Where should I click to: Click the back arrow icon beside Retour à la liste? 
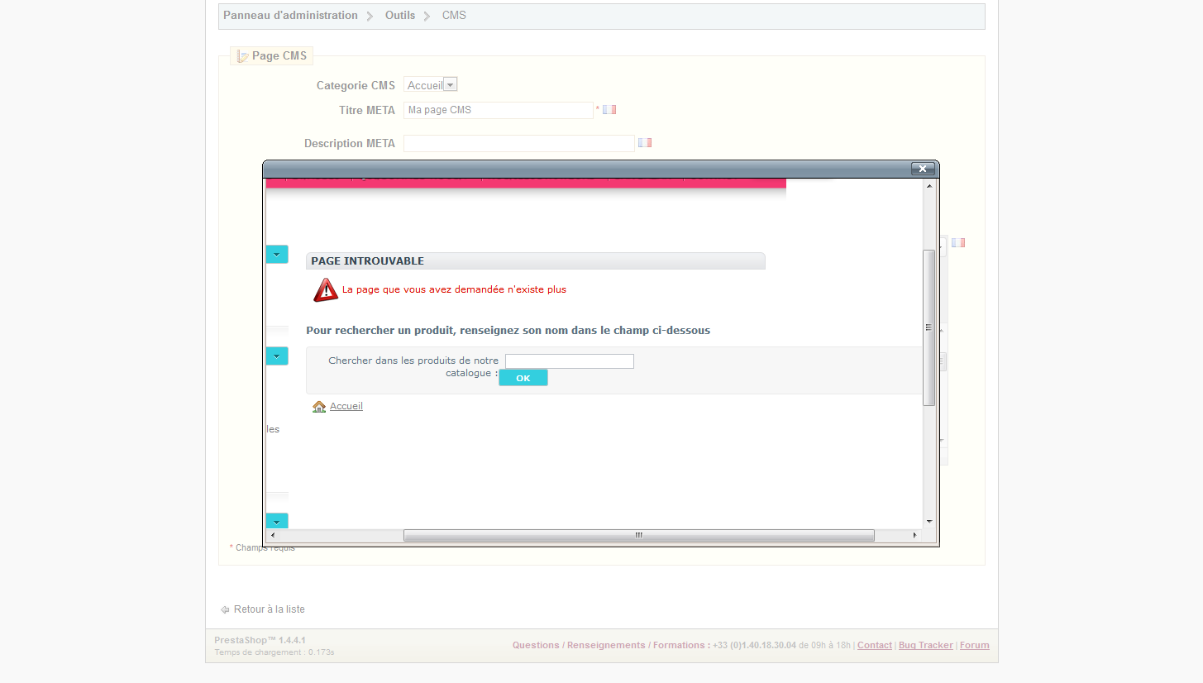point(225,609)
